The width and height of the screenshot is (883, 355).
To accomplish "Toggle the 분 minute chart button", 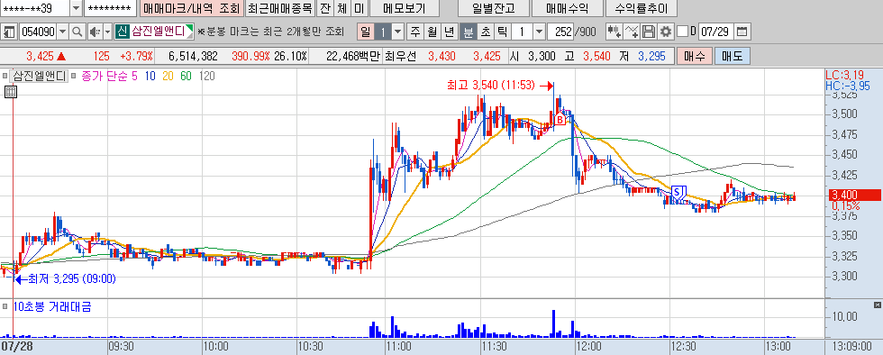I will pos(468,32).
